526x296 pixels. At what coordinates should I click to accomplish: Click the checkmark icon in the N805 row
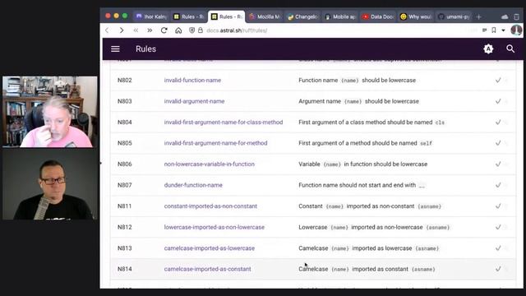pyautogui.click(x=498, y=143)
